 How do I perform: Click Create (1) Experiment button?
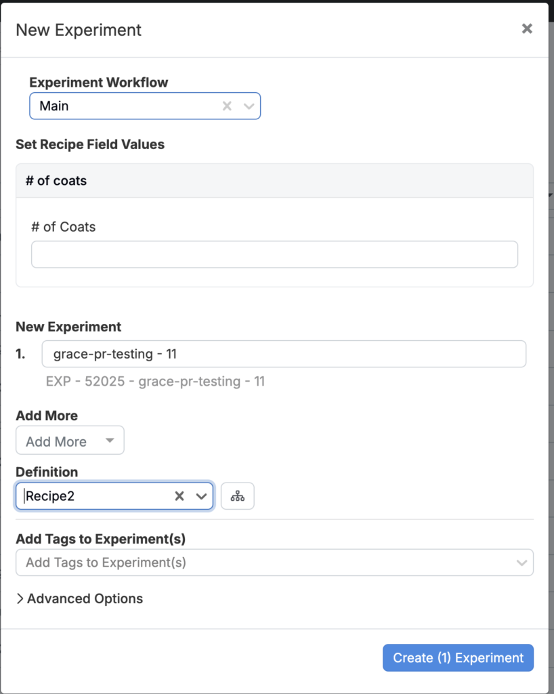pyautogui.click(x=458, y=657)
